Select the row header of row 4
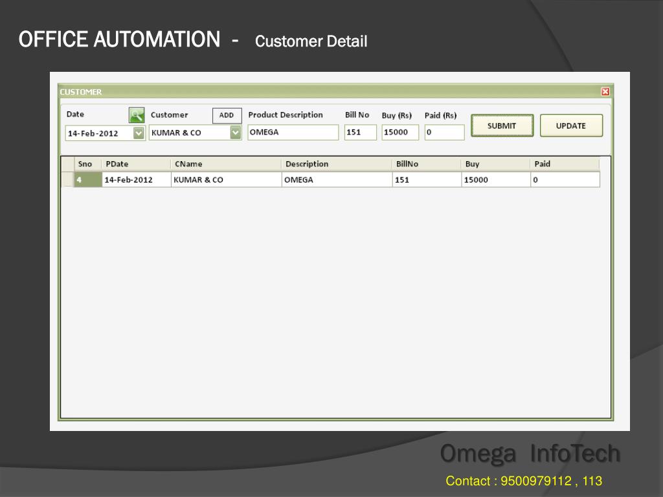Image resolution: width=663 pixels, height=497 pixels. (x=68, y=180)
